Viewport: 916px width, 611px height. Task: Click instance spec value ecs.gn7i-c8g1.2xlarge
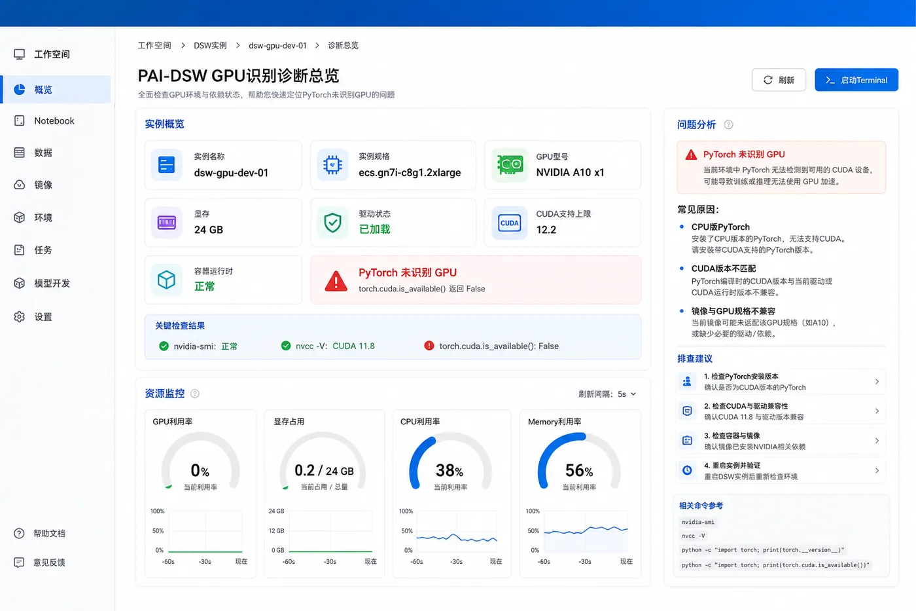410,173
